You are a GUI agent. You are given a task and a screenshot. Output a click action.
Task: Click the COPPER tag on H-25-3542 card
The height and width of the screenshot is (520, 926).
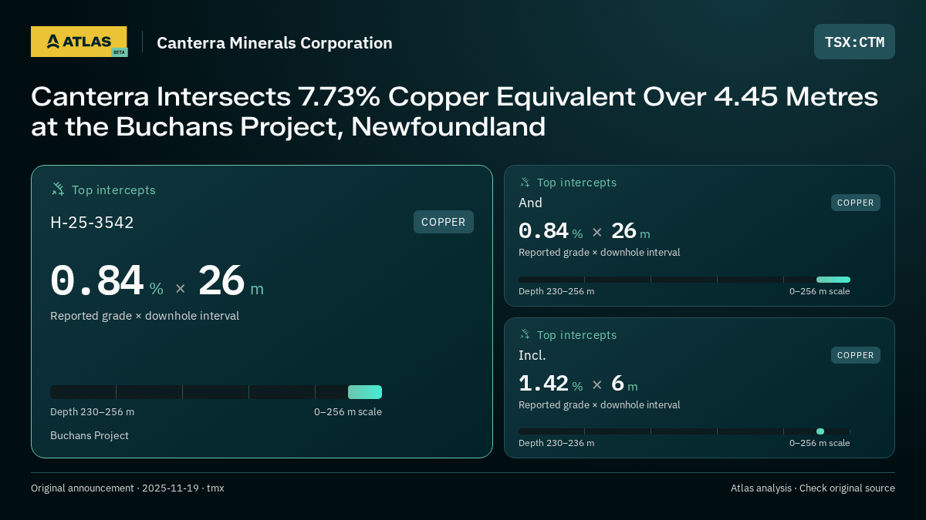[x=444, y=222]
